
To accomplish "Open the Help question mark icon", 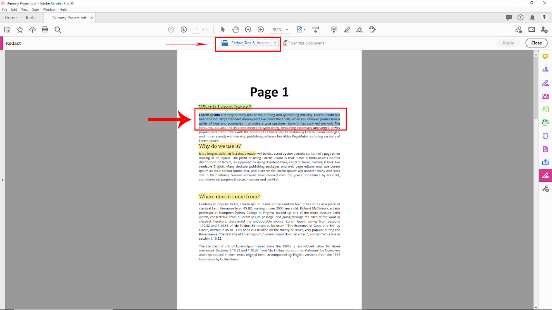I will (521, 18).
